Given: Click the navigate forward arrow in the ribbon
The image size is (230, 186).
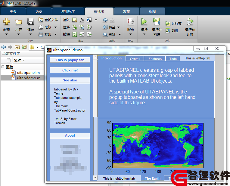Looking at the screenshot, I should pos(112,20).
